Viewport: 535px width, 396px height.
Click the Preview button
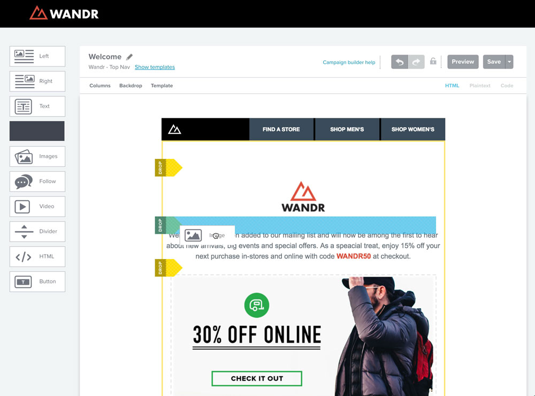(463, 62)
